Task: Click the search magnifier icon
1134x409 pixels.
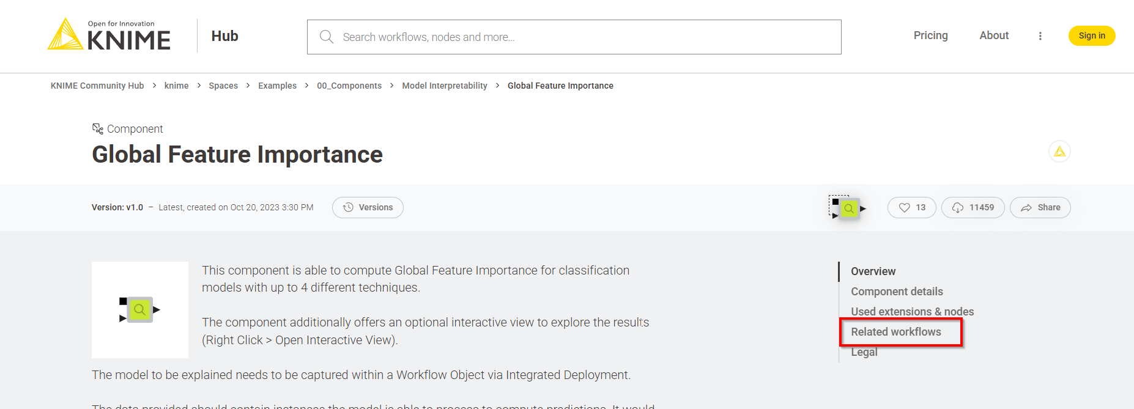Action: coord(327,37)
